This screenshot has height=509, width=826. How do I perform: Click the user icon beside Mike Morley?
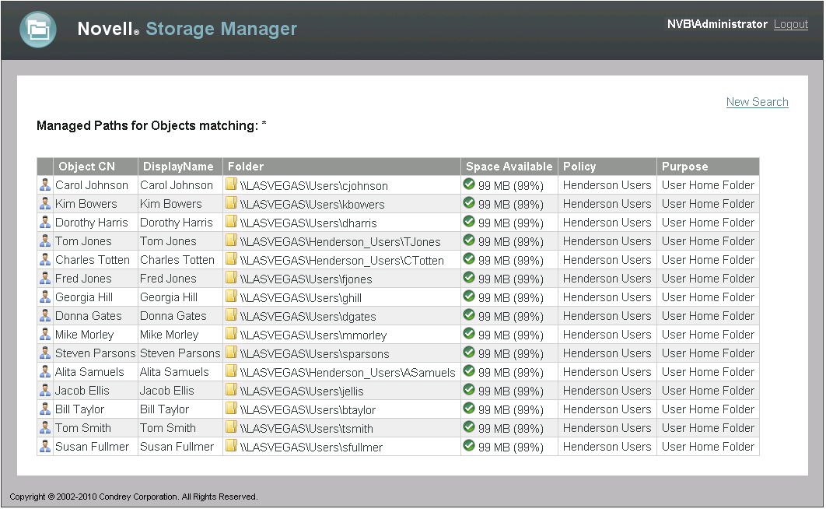pyautogui.click(x=45, y=334)
